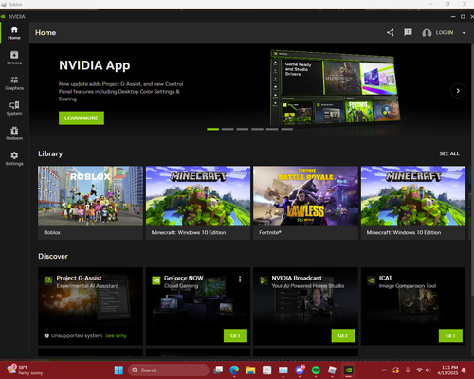Click the GeForce NOW app icon
The height and width of the screenshot is (379, 474).
[x=156, y=280]
